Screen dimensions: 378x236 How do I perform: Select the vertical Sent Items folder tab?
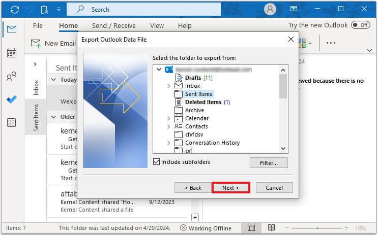pos(36,118)
